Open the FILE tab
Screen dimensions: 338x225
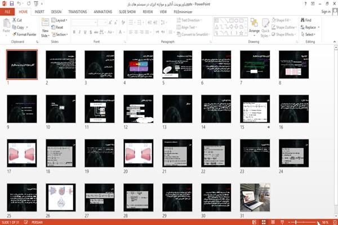click(7, 12)
